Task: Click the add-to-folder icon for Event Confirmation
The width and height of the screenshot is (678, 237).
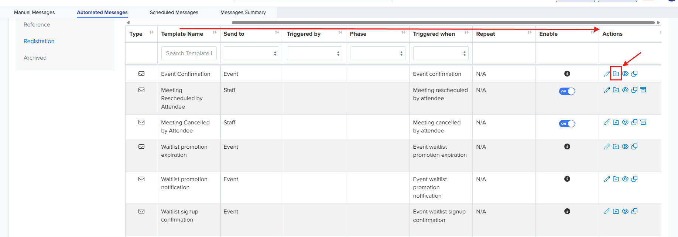Action: (616, 74)
